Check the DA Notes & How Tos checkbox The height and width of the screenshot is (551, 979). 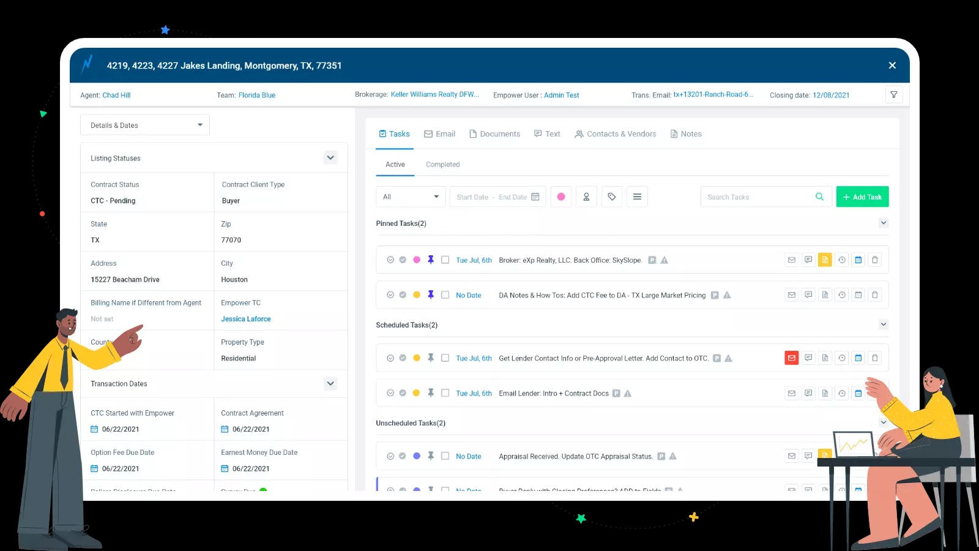(445, 294)
